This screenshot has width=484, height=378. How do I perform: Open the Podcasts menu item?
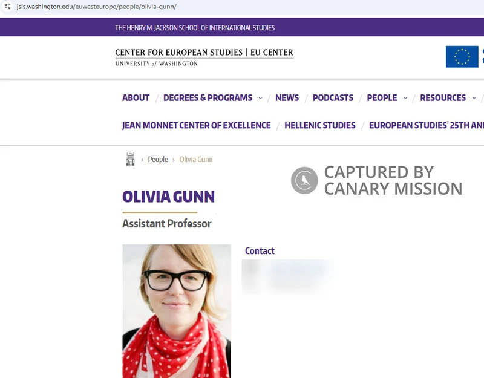click(333, 98)
